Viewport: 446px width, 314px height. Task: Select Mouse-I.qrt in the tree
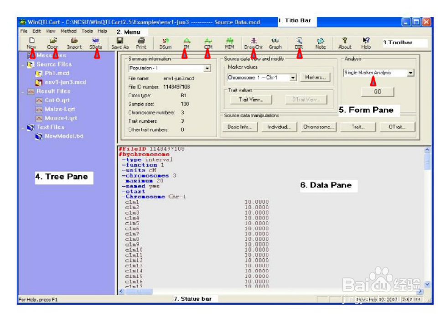[61, 118]
